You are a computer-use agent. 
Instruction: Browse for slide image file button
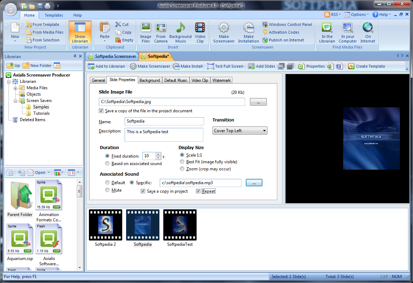[x=258, y=102]
